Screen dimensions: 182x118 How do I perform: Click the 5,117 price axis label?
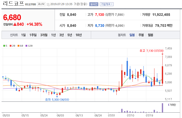click(x=168, y=99)
